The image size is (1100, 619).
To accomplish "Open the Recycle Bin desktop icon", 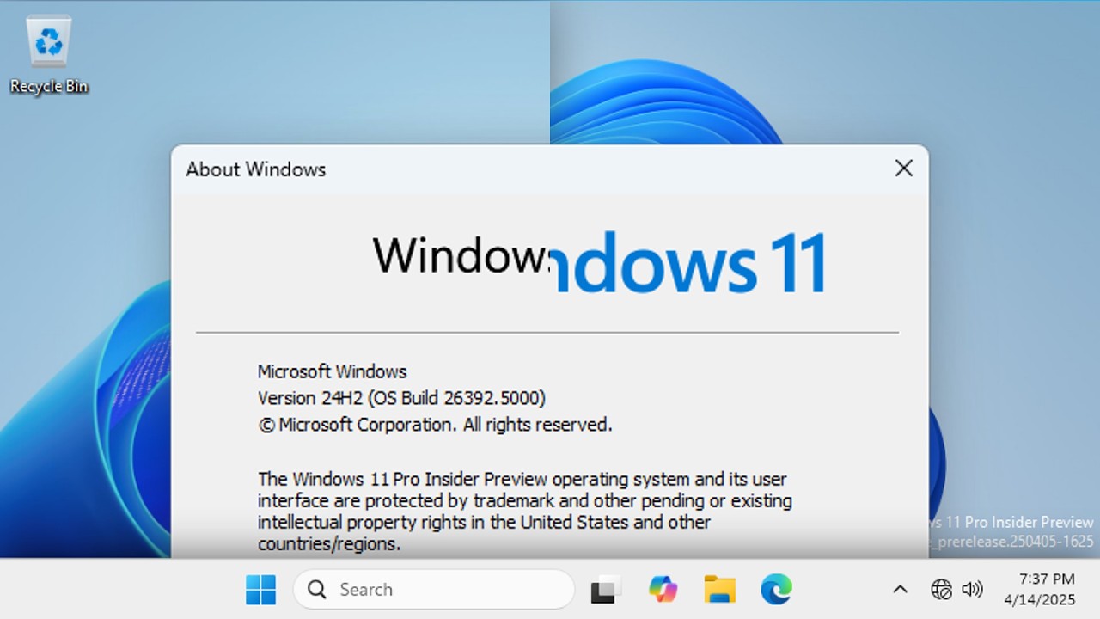I will pyautogui.click(x=49, y=54).
